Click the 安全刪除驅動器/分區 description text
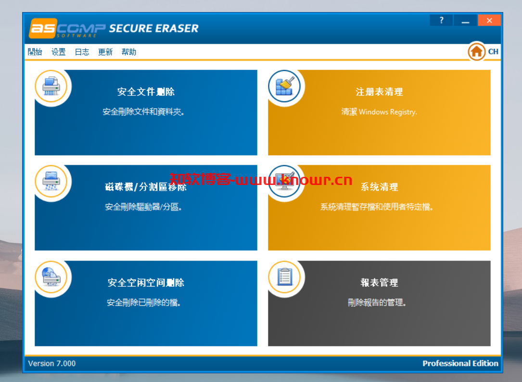Screen dimensions: 522x382 coord(143,207)
